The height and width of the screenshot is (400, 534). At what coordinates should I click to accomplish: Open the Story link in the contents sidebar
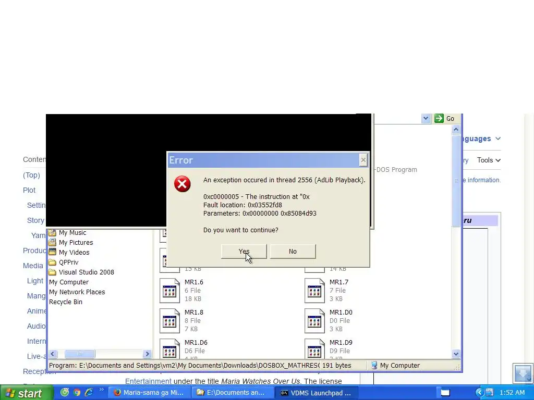pos(35,220)
